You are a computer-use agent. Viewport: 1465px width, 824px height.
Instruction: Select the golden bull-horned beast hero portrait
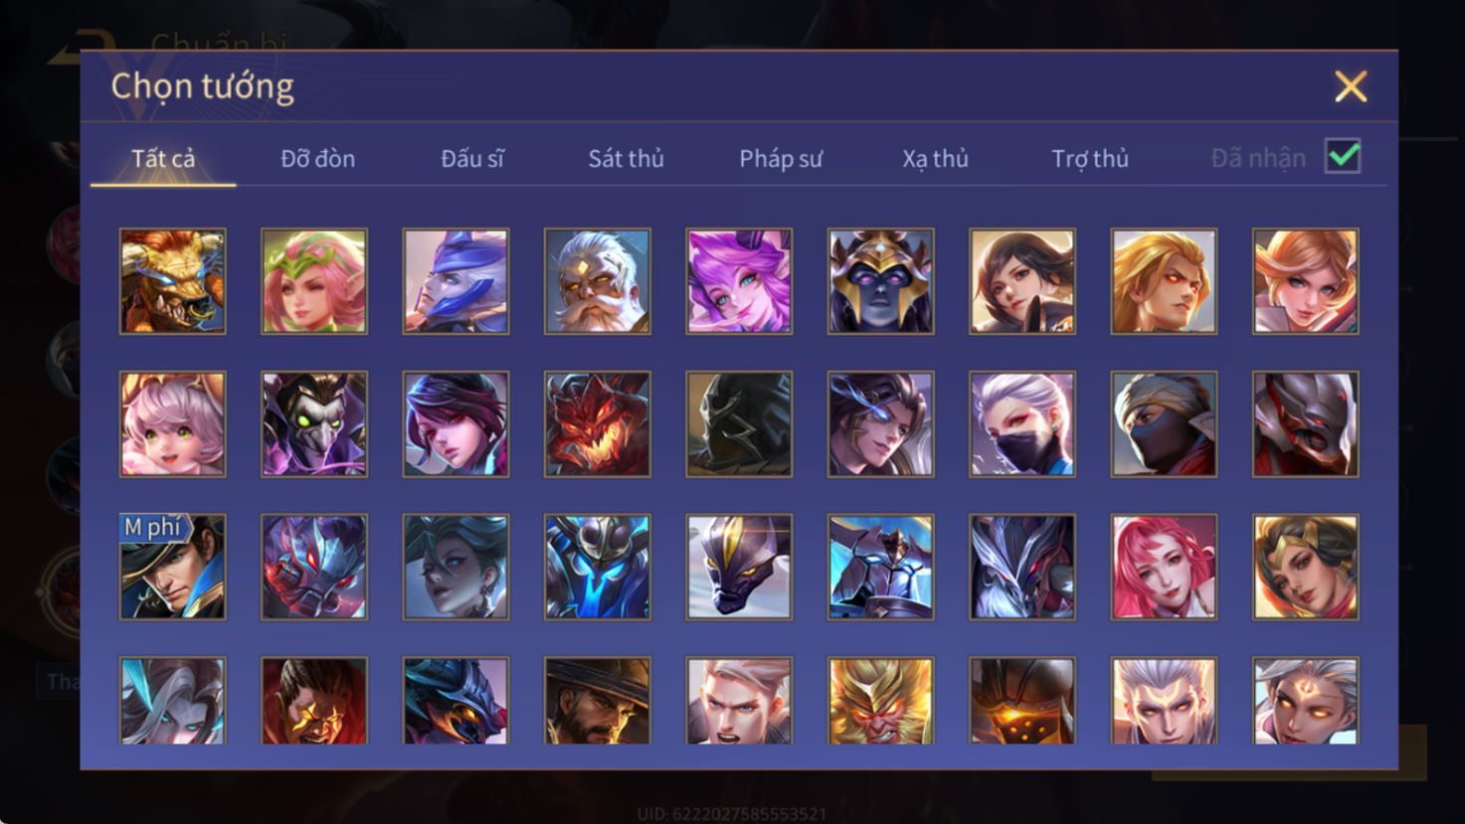[173, 281]
